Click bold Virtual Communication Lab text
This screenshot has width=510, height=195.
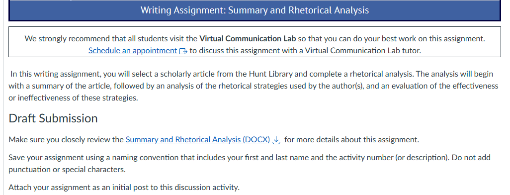point(248,39)
